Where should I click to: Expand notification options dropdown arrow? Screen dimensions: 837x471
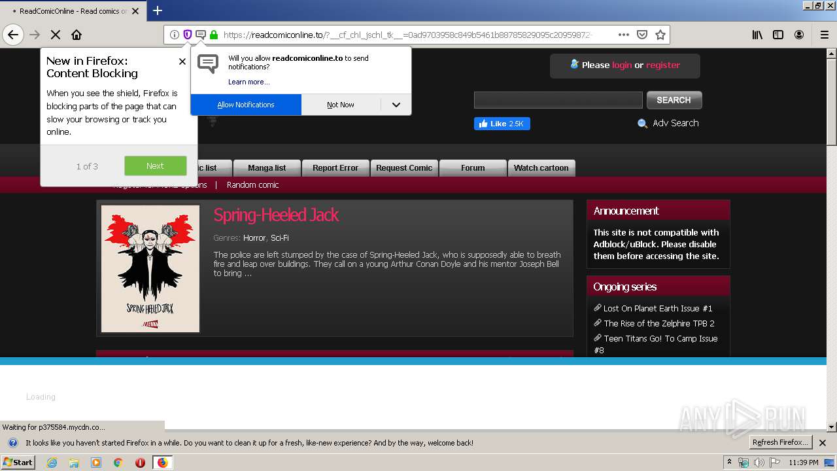(396, 105)
